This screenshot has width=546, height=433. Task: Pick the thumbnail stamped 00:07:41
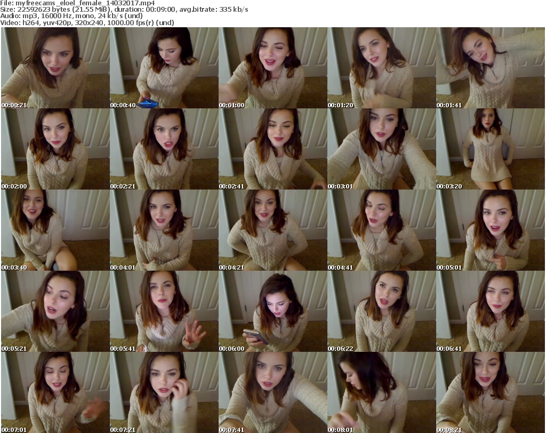tap(273, 392)
